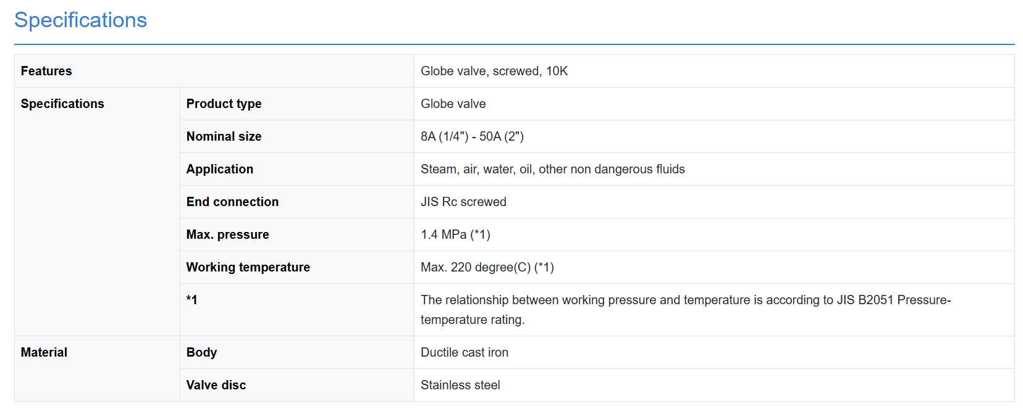Click the '*1' footnote label cell
Viewport: 1023px width, 414px height.
[192, 300]
